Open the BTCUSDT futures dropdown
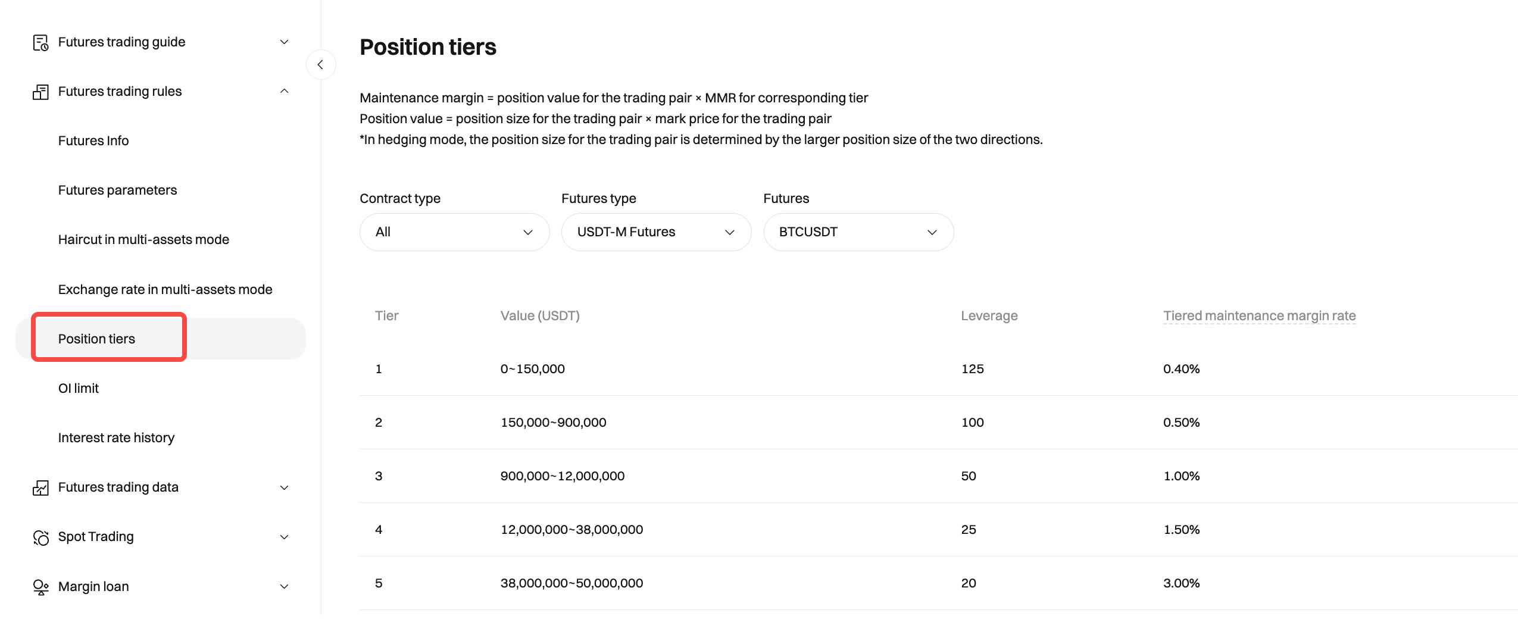 (x=858, y=232)
